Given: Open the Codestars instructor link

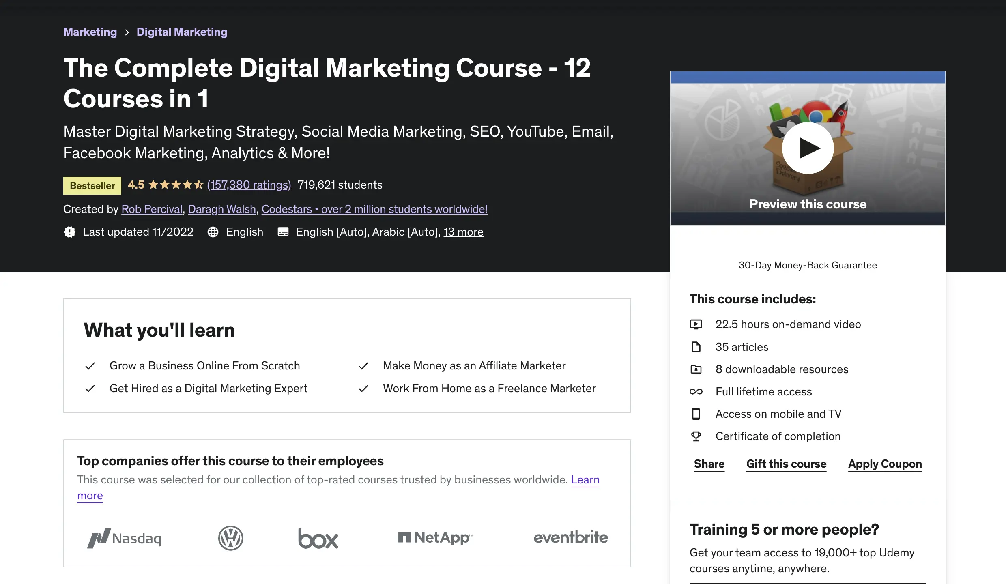Looking at the screenshot, I should click(x=374, y=209).
